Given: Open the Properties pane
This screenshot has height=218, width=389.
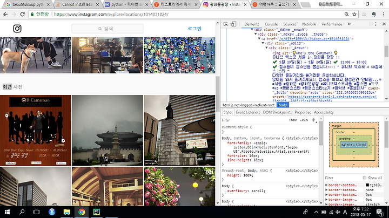Looking at the screenshot, I should pos(303,112).
